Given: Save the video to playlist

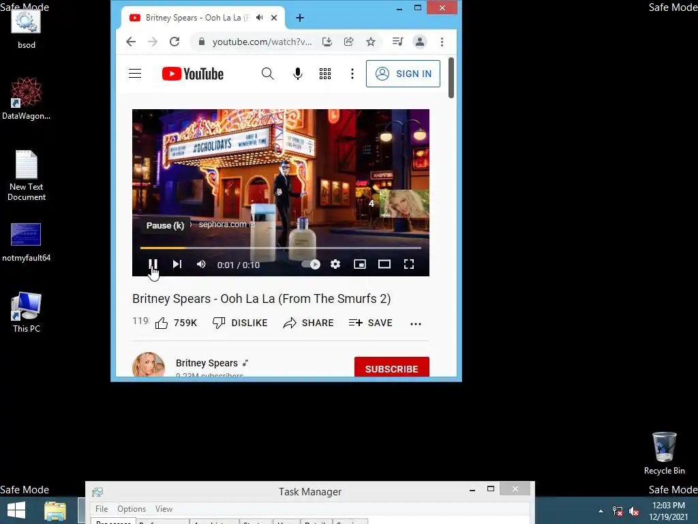Looking at the screenshot, I should [x=370, y=323].
